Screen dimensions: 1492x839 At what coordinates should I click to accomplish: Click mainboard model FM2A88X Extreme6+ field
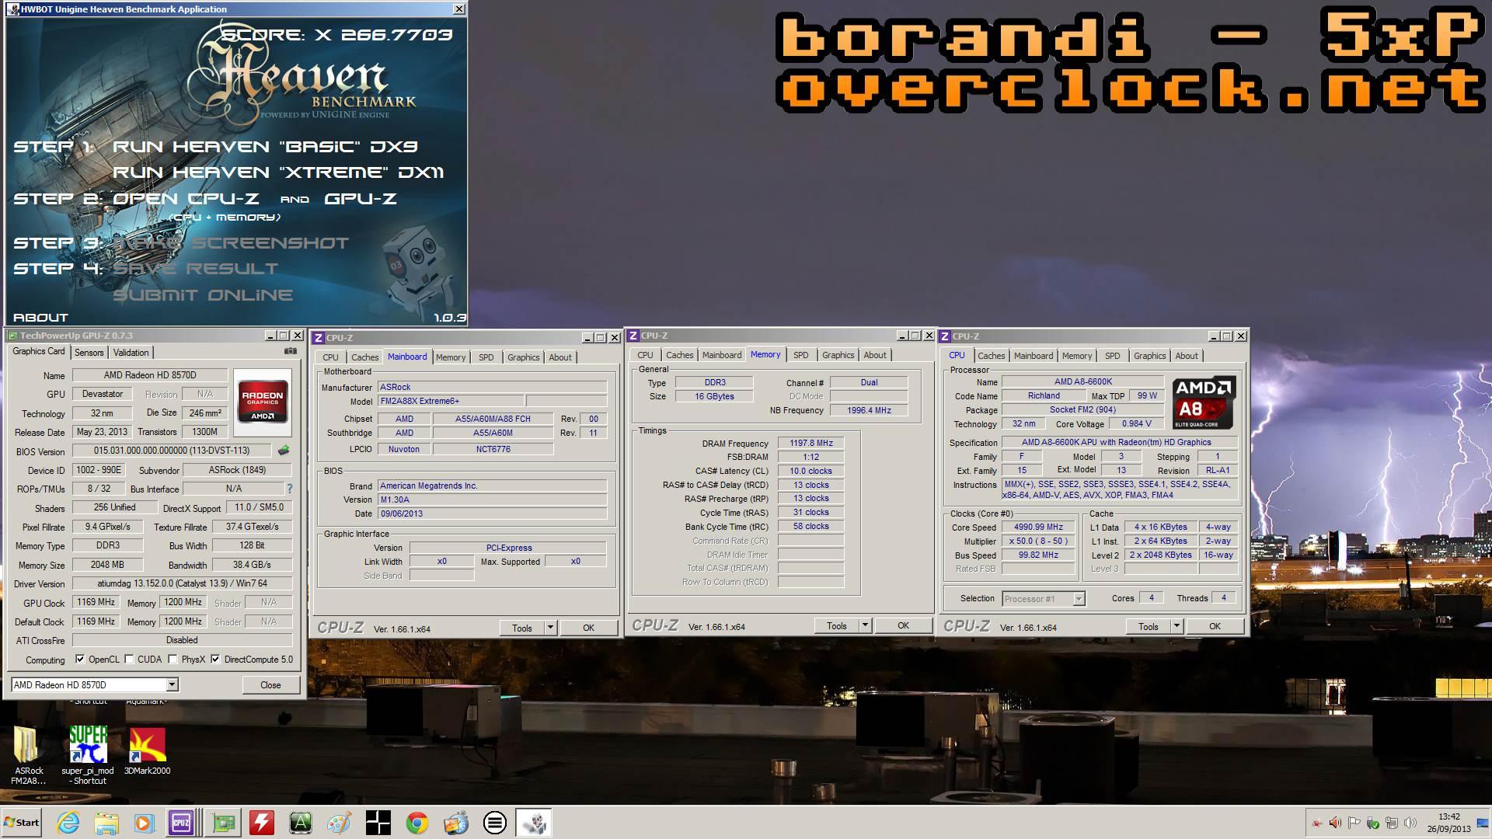coord(450,401)
